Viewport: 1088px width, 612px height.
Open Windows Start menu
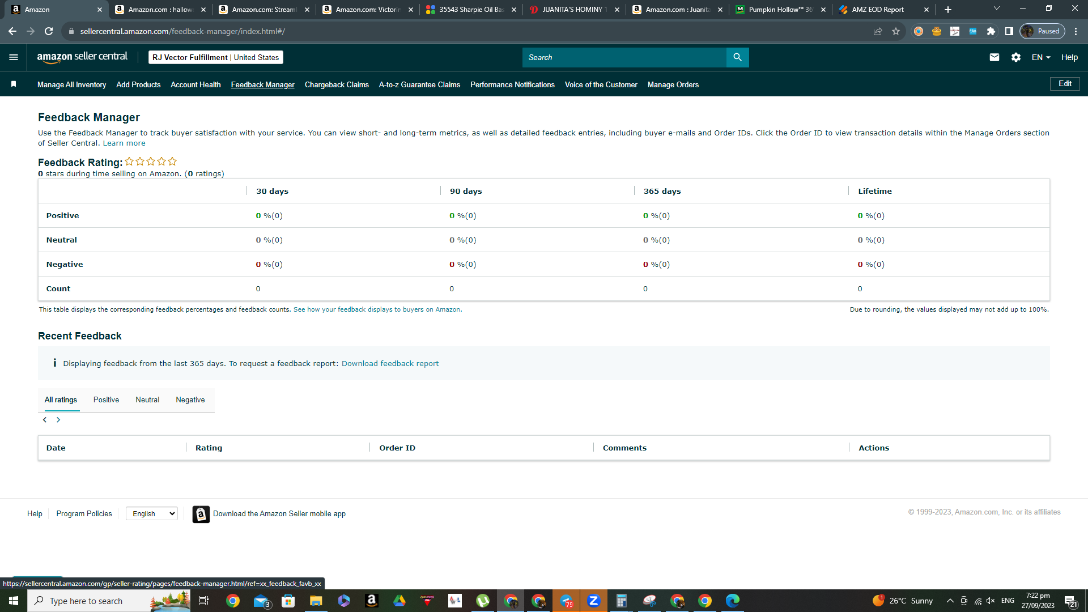(14, 601)
